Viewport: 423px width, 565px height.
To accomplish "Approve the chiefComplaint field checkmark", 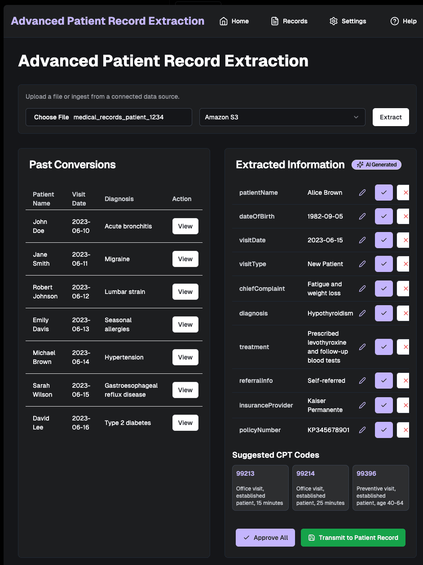I will (x=383, y=289).
